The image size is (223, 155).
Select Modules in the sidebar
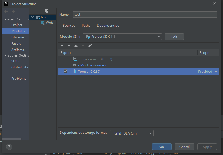click(x=16, y=31)
